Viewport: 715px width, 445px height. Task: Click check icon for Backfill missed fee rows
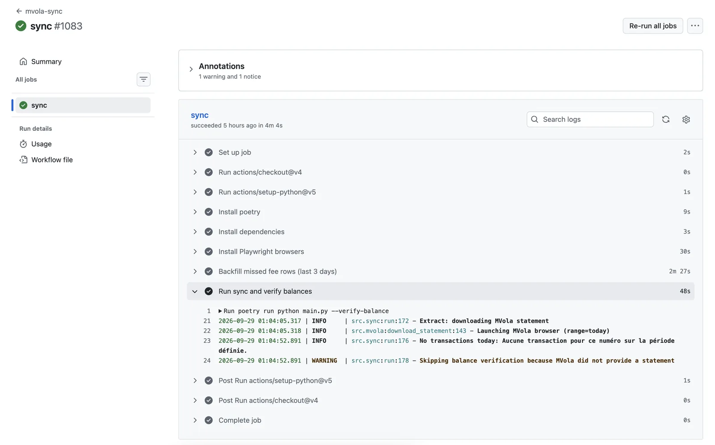[209, 271]
